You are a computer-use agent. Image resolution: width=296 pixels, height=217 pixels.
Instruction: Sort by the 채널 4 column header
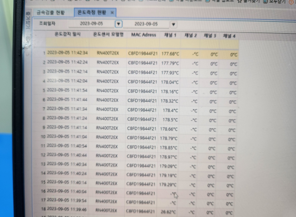click(229, 36)
